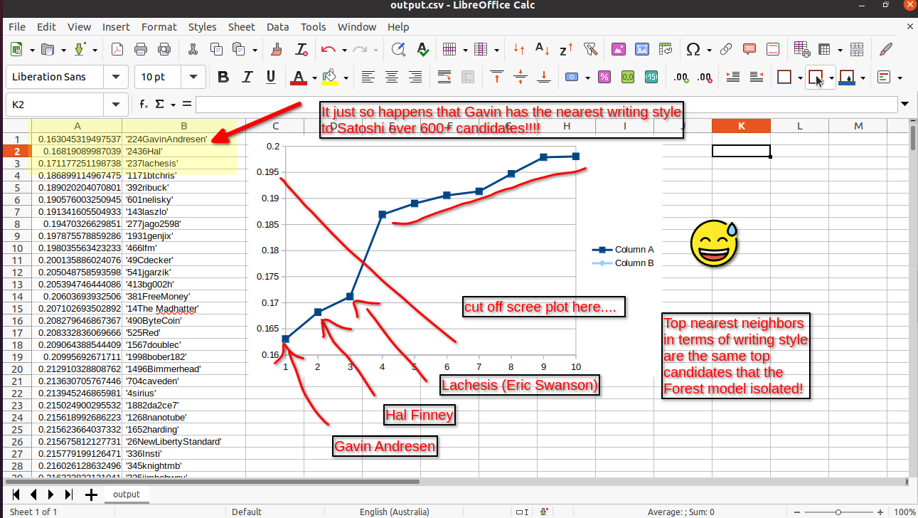Screen dimensions: 918x518
Task: Click the Clone Formatting paintbrush icon
Action: click(x=277, y=49)
